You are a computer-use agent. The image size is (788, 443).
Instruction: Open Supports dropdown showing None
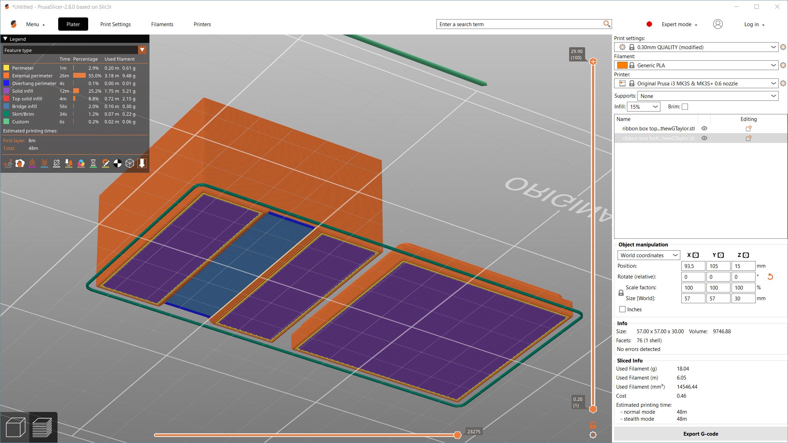[x=708, y=96]
